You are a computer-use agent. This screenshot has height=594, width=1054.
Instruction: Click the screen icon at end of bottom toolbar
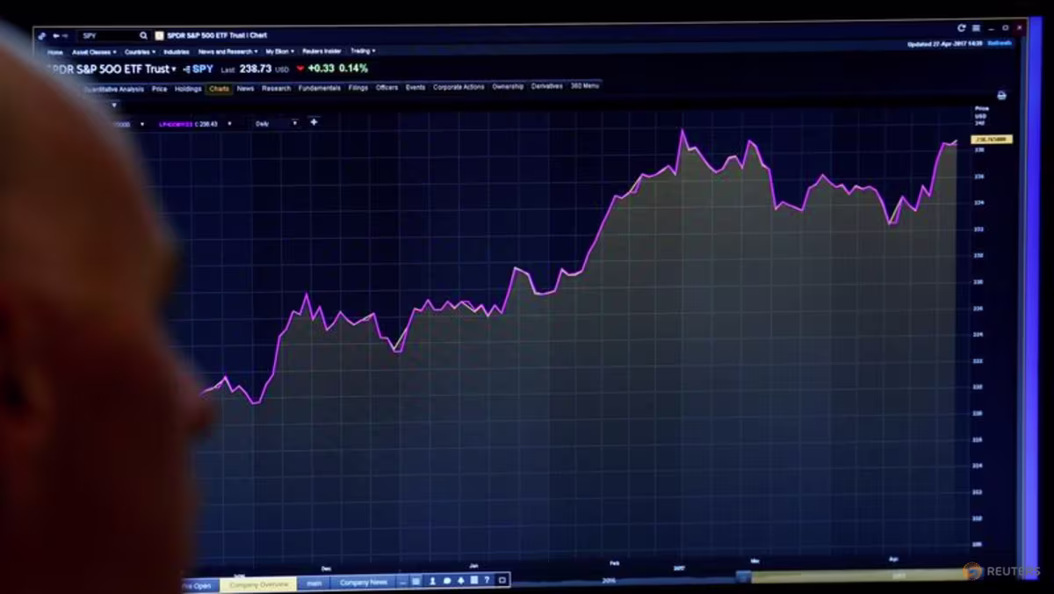502,581
